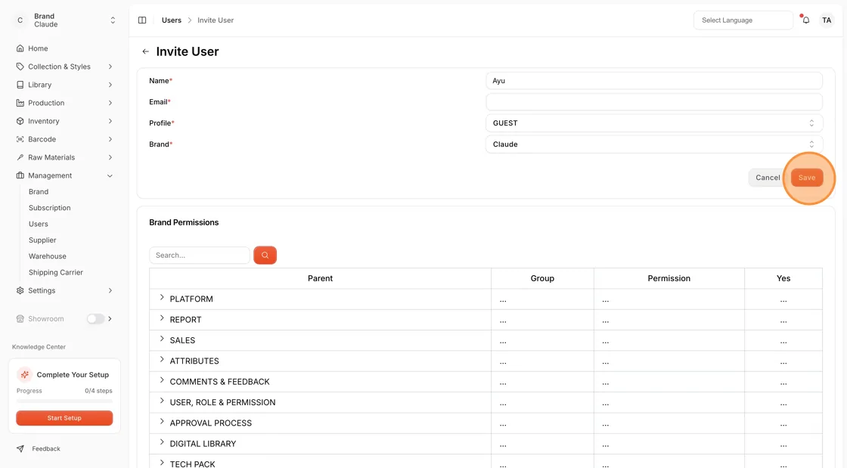Click the Library book icon
The height and width of the screenshot is (468, 847).
click(20, 85)
